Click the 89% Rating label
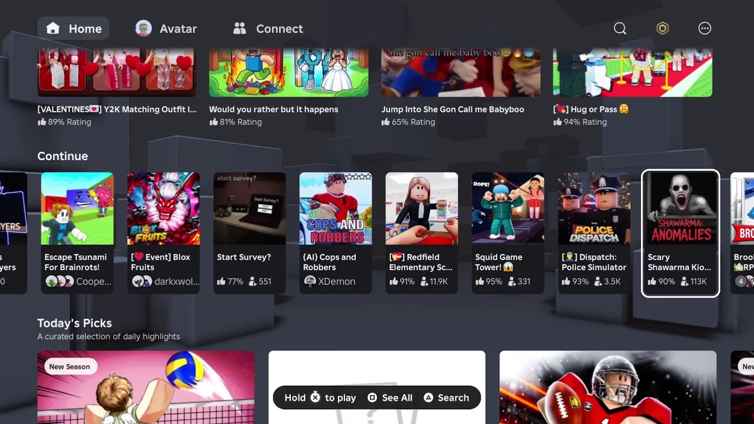Viewport: 754px width, 424px height. pos(64,122)
